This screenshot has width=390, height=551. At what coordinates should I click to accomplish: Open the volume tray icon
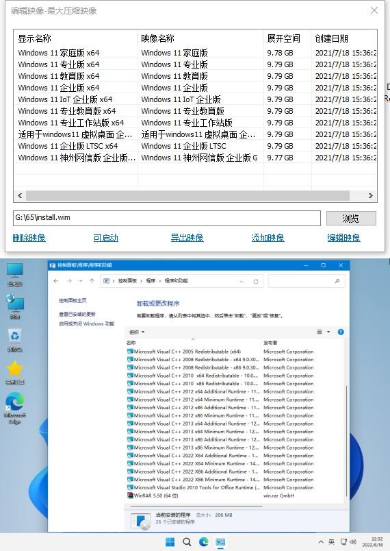[x=353, y=542]
